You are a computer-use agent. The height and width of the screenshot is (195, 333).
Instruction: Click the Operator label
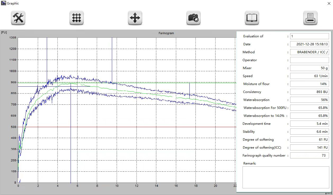(250, 60)
